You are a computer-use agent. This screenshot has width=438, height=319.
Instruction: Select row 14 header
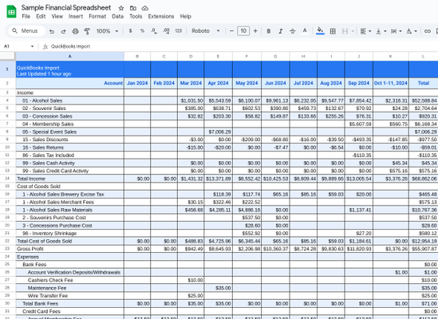[x=7, y=179]
